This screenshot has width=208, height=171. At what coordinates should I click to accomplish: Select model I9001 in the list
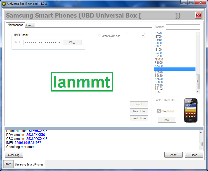click(175, 46)
